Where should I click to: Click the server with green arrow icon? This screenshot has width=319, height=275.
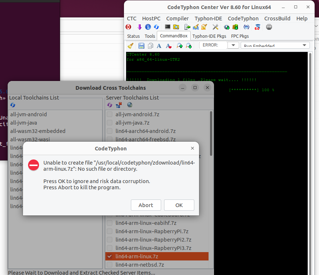187,27
